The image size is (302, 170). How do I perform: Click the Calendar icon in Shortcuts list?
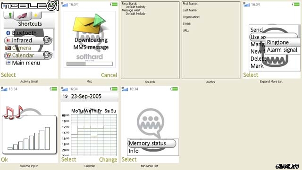(8, 56)
